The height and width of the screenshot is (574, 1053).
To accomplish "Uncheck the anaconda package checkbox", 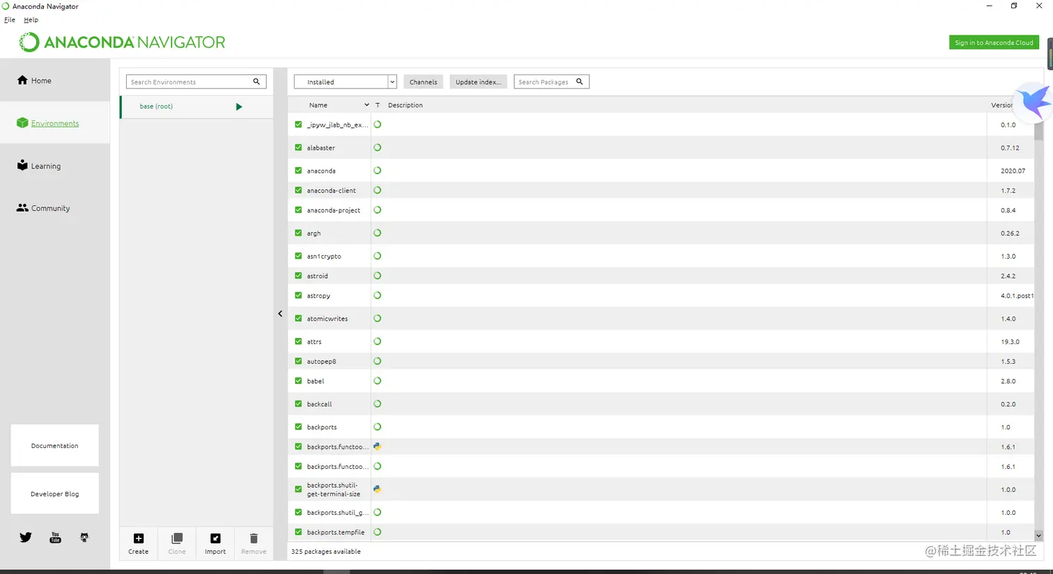I will 299,170.
